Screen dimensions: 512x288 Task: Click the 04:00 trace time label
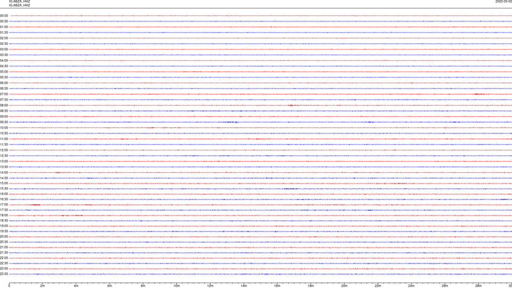pos(4,60)
